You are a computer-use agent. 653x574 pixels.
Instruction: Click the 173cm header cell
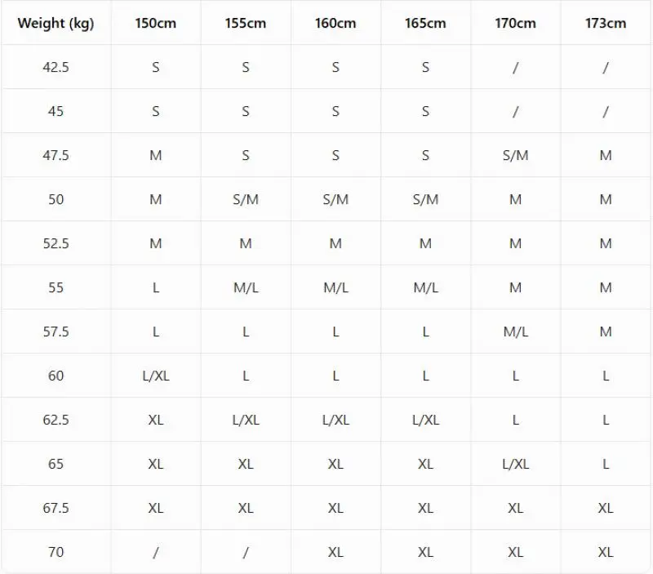tap(606, 23)
